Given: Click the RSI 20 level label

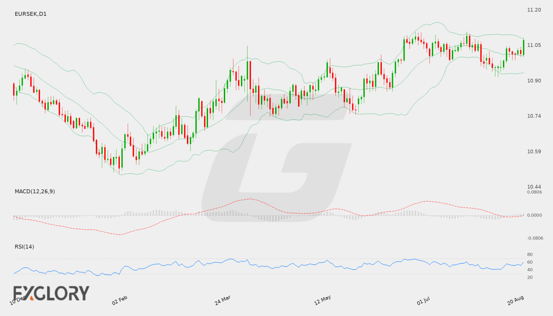Looking at the screenshot, I should coord(530,277).
